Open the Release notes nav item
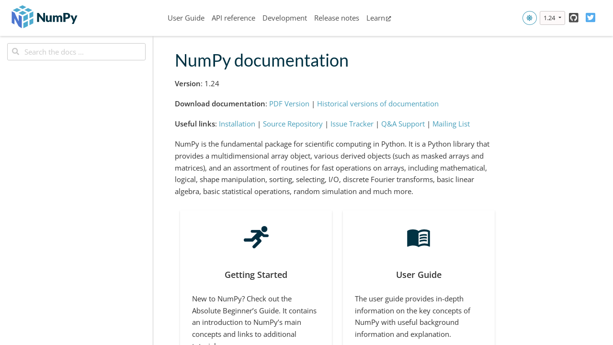This screenshot has height=345, width=613. click(x=337, y=18)
